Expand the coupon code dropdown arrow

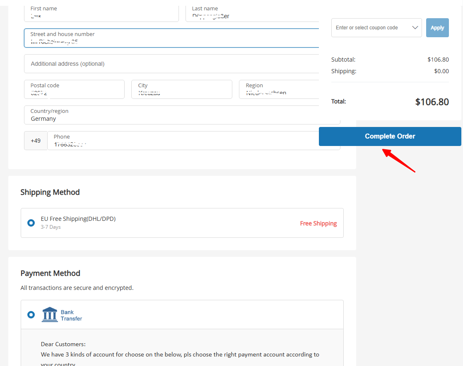click(x=415, y=28)
